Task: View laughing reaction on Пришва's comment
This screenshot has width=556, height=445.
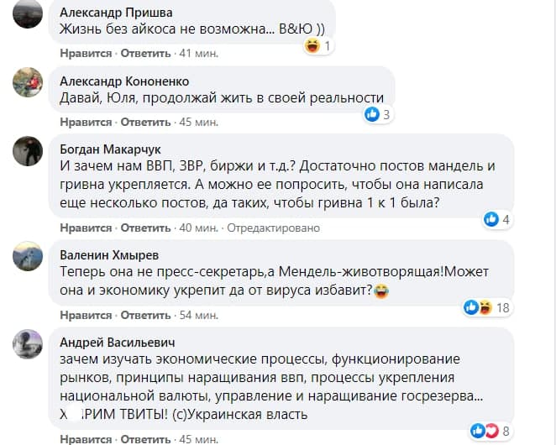Action: 320,45
